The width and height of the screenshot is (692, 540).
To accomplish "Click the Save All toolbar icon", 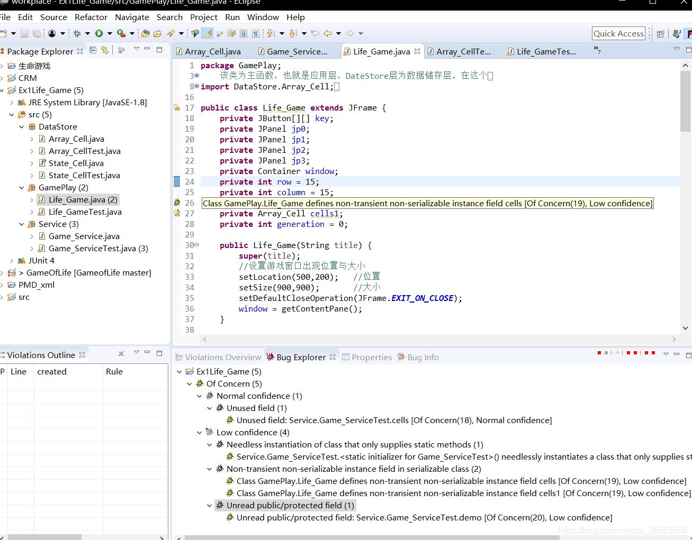I will (37, 33).
